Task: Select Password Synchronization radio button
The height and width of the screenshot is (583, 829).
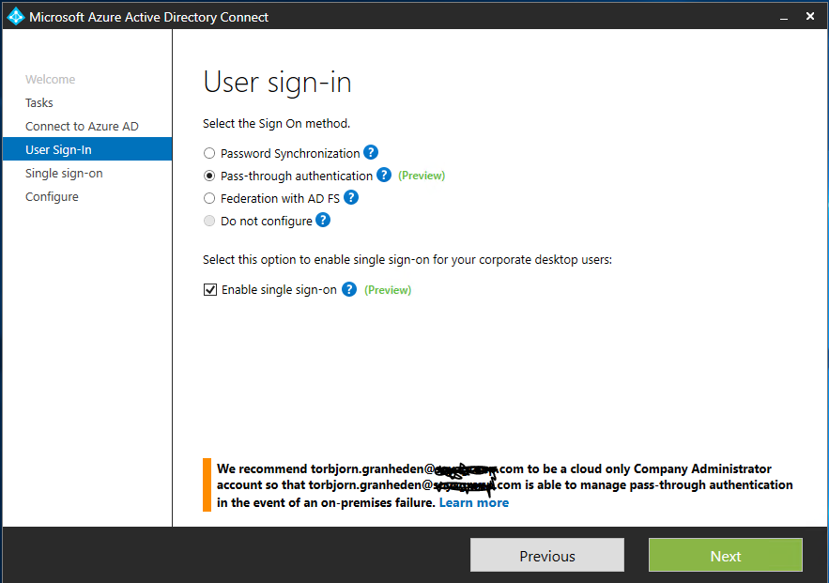Action: 209,153
